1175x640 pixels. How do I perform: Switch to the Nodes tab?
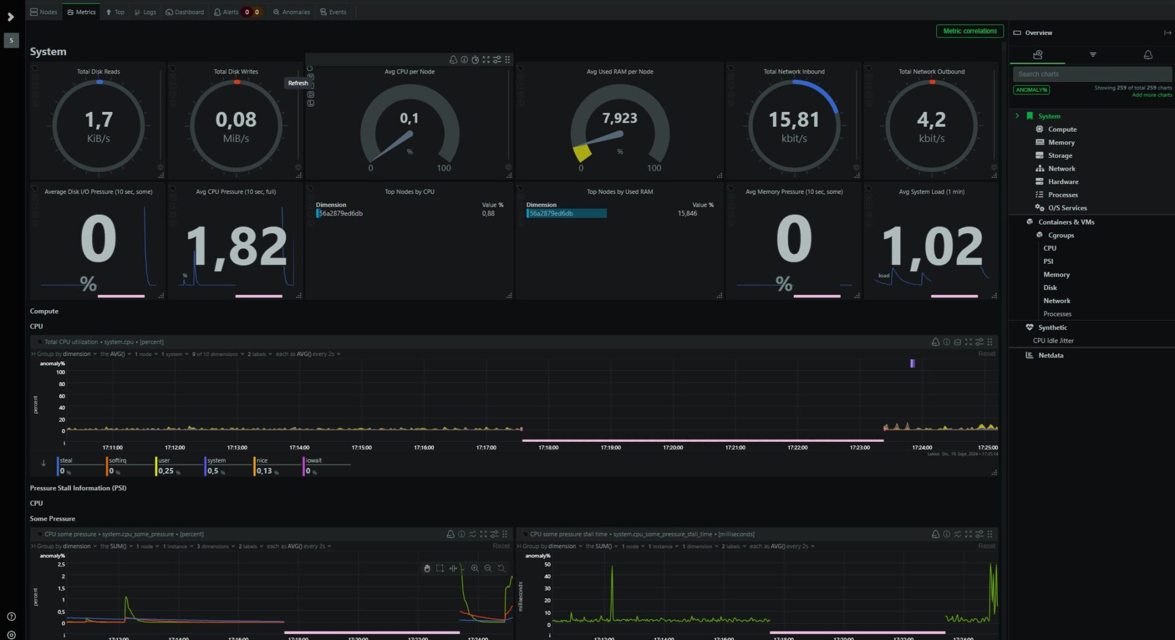(x=43, y=12)
